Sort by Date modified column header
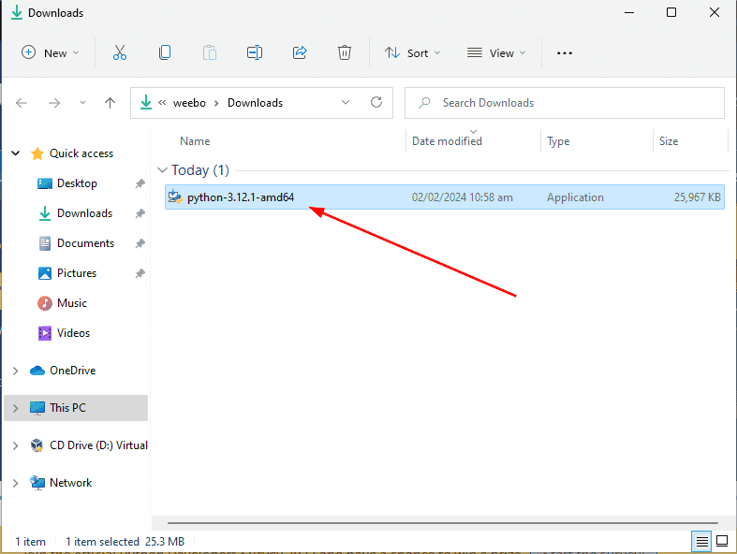The width and height of the screenshot is (737, 554). coord(447,141)
